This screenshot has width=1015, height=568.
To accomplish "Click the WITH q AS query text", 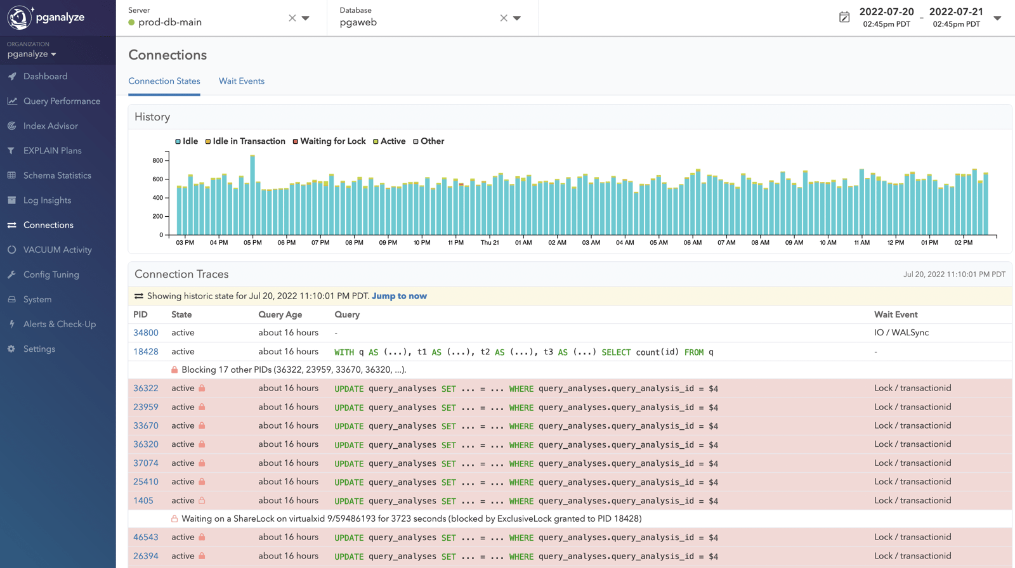I will [524, 352].
